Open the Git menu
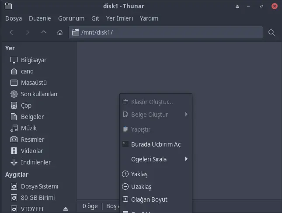282x213 pixels. [x=95, y=18]
